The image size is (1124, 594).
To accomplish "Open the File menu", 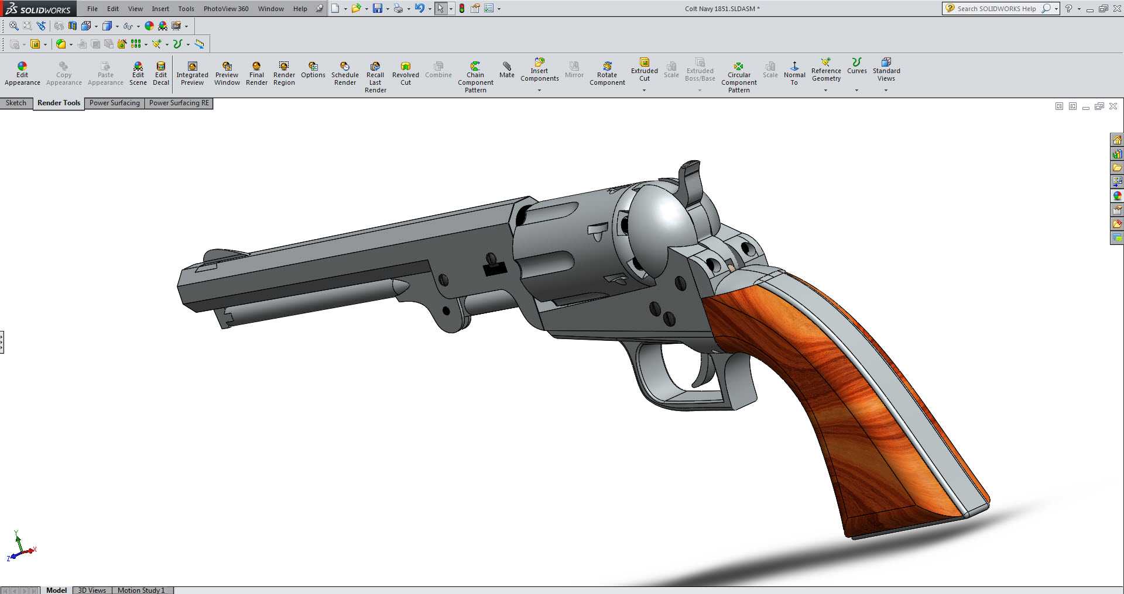I will (x=92, y=9).
